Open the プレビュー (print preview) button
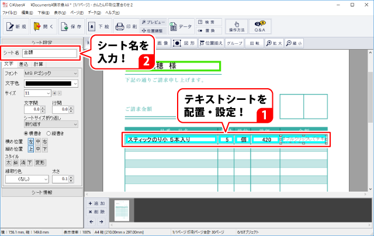The width and height of the screenshot is (374, 236). pyautogui.click(x=154, y=22)
